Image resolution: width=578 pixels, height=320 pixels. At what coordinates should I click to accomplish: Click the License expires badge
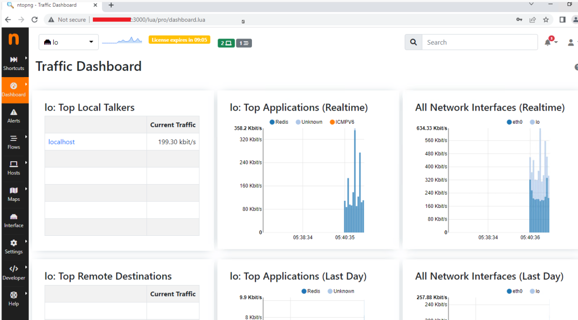click(179, 40)
